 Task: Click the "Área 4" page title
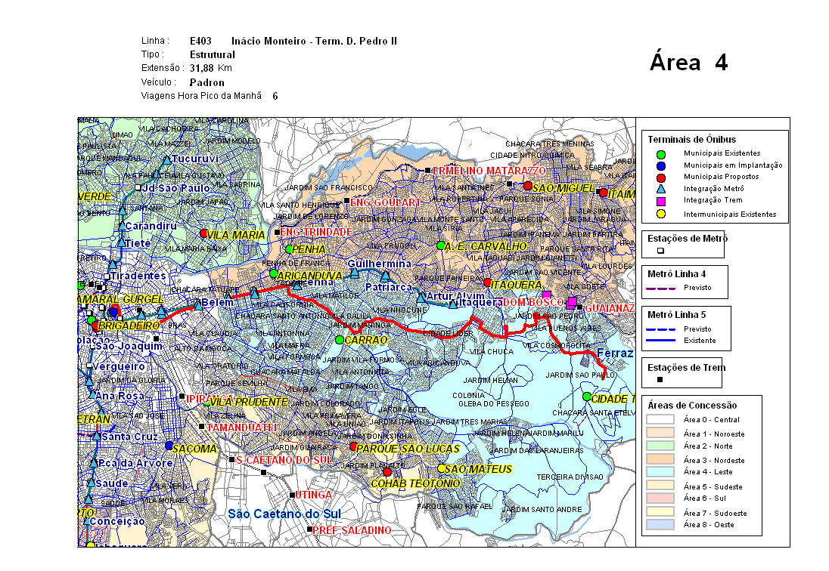[x=689, y=62]
